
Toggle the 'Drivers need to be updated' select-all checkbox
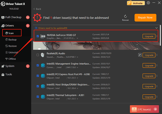click(x=36, y=28)
